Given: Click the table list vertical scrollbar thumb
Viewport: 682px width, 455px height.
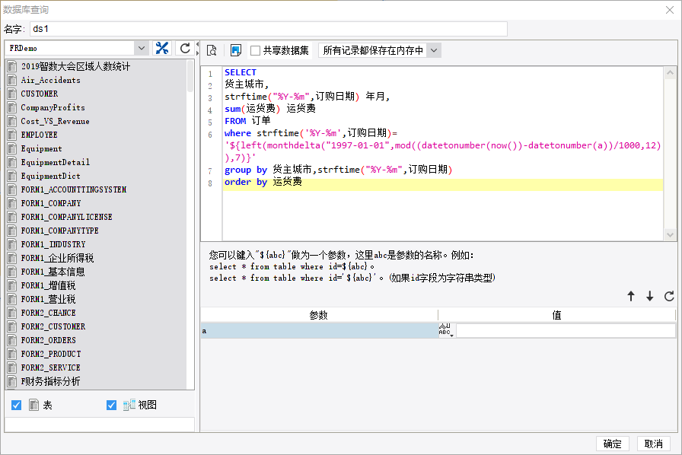Looking at the screenshot, I should point(190,75).
